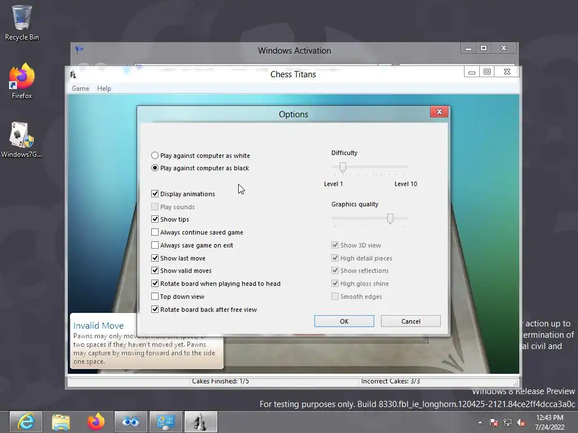This screenshot has width=578, height=433.
Task: Click the Level 10 end of Difficulty track
Action: pos(405,167)
